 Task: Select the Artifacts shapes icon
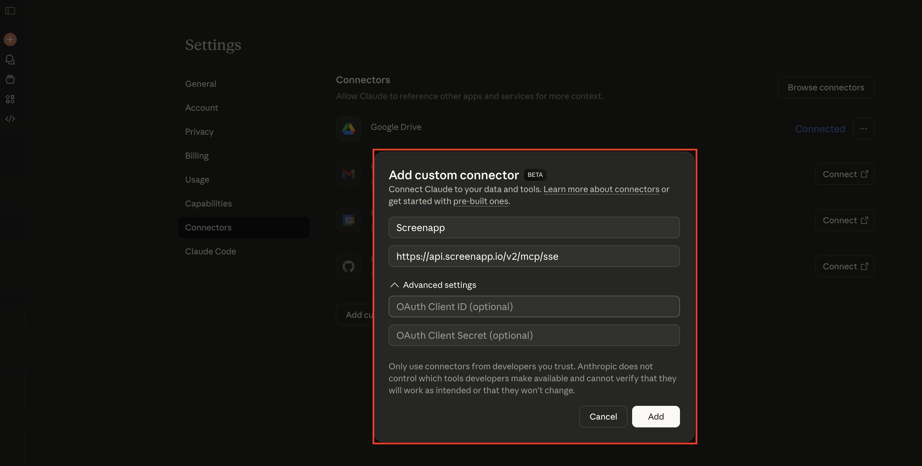click(10, 99)
